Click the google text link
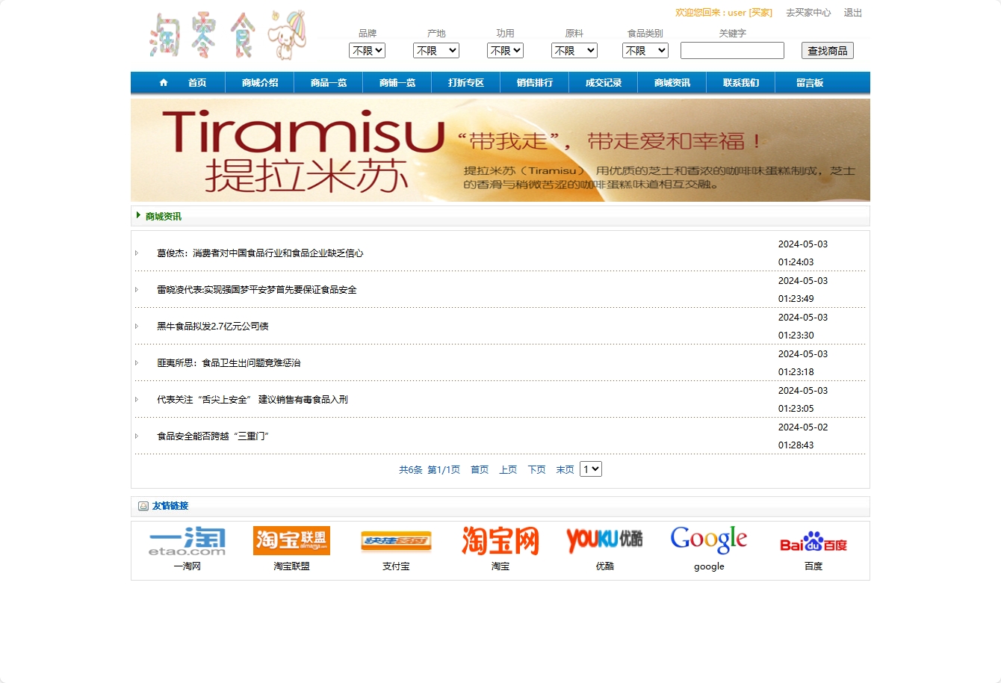Screen dimensions: 1001x683 point(709,566)
